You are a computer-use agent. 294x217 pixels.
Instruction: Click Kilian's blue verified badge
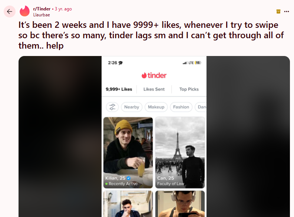coord(128,178)
